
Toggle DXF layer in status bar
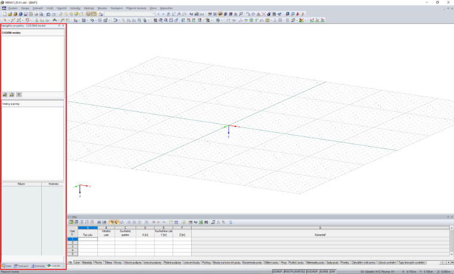tap(332, 272)
